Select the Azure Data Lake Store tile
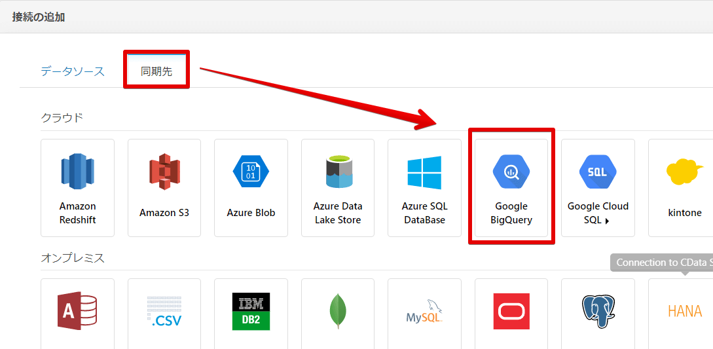 (x=338, y=188)
